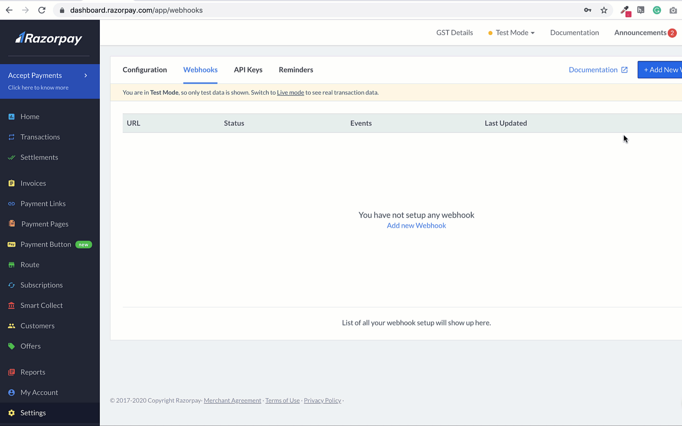
Task: Click the Payment Button pay icon
Action: tap(11, 245)
